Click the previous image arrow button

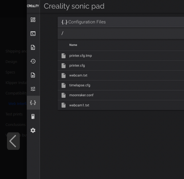point(13,141)
